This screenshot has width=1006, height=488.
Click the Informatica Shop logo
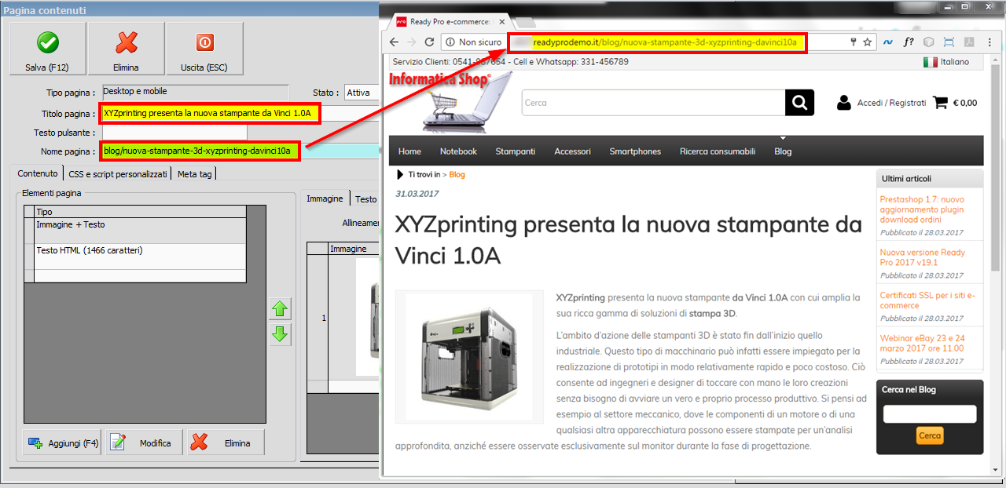tap(451, 101)
